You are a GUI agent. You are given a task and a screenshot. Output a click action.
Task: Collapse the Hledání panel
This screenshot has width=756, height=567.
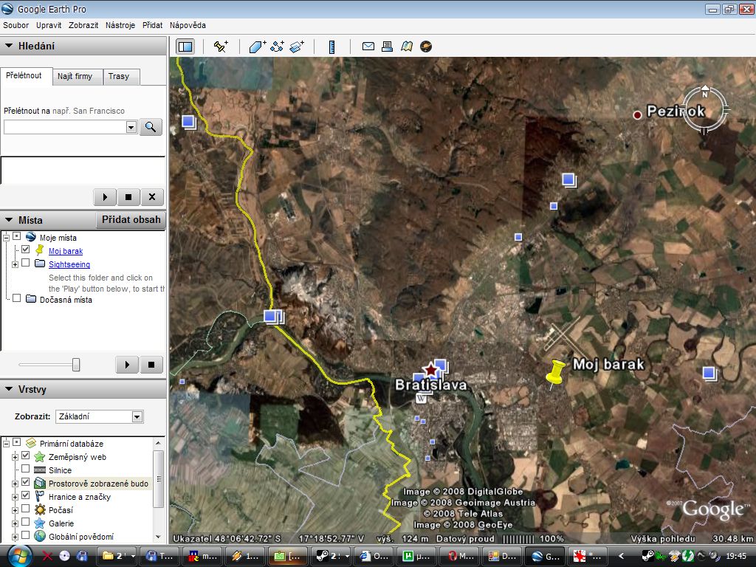point(9,46)
